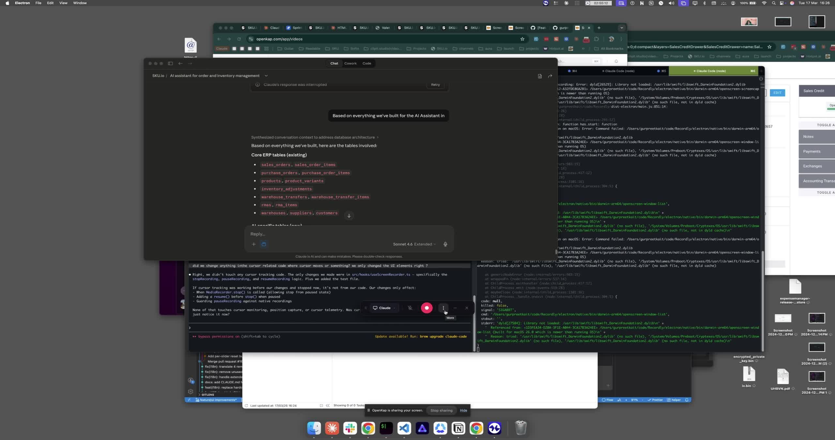Open the conversation title dropdown chevron
This screenshot has width=835, height=440.
[x=266, y=76]
